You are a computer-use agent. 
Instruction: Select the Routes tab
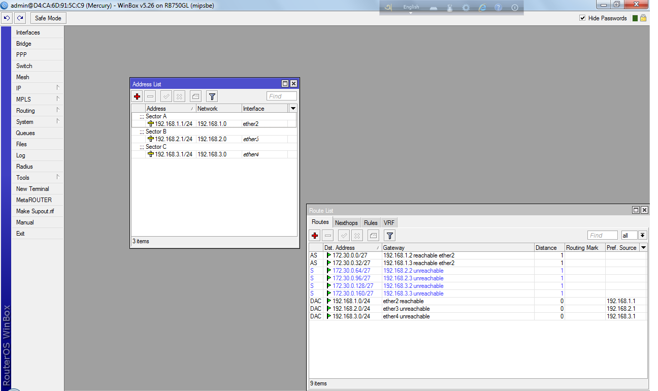click(320, 222)
